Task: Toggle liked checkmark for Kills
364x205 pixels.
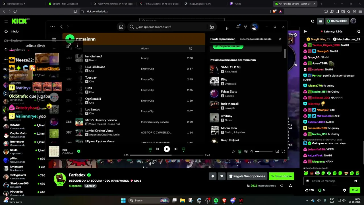Action: pyautogui.click(x=79, y=151)
